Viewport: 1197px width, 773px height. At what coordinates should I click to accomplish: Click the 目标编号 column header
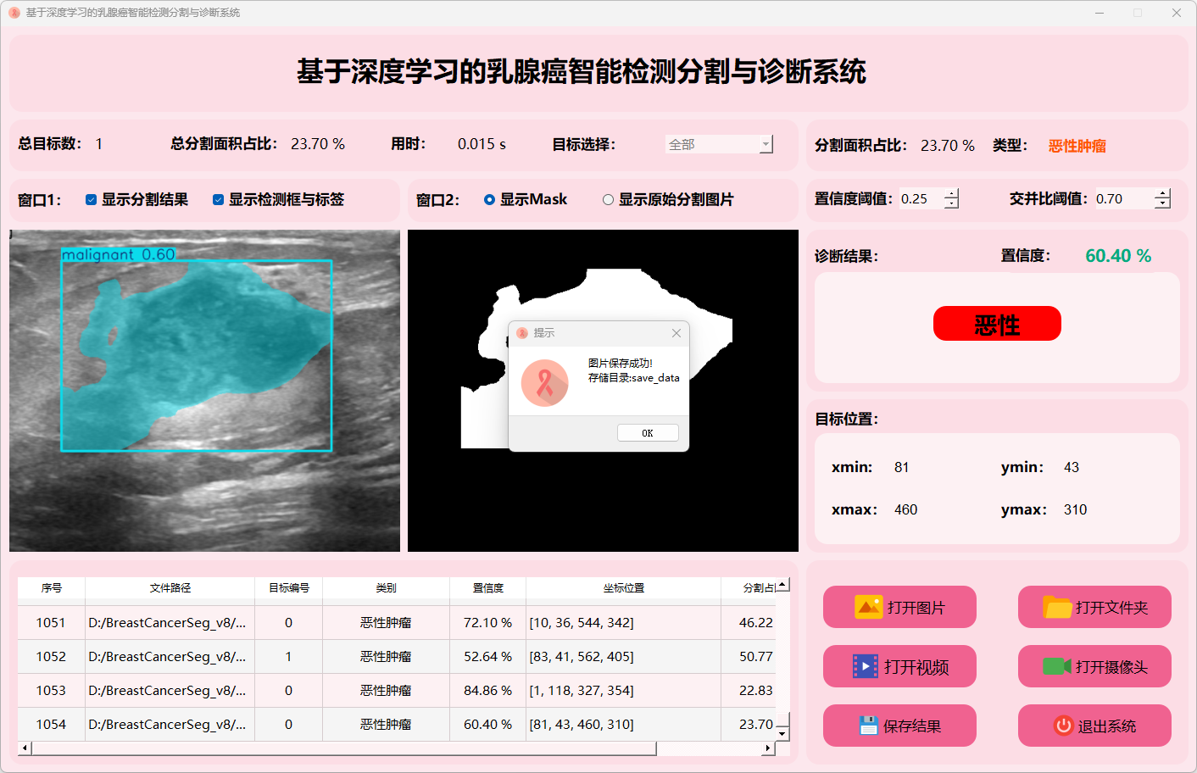coord(289,588)
